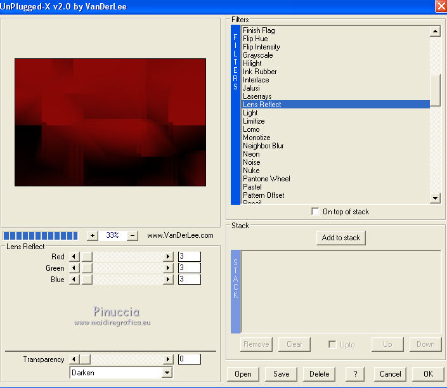The image size is (447, 388).
Task: Click the filter list scroll up arrow
Action: pos(435,31)
